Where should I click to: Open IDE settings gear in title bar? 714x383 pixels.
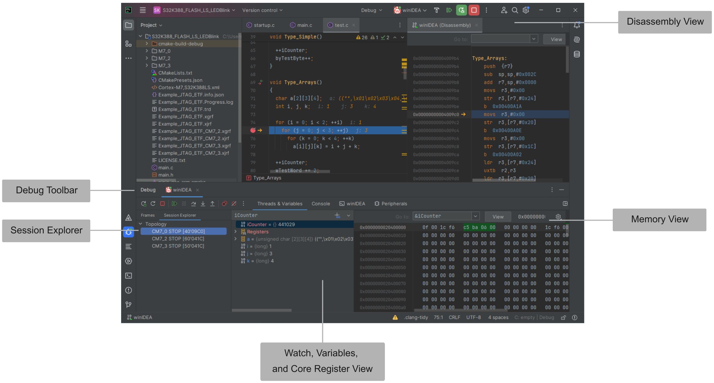526,10
